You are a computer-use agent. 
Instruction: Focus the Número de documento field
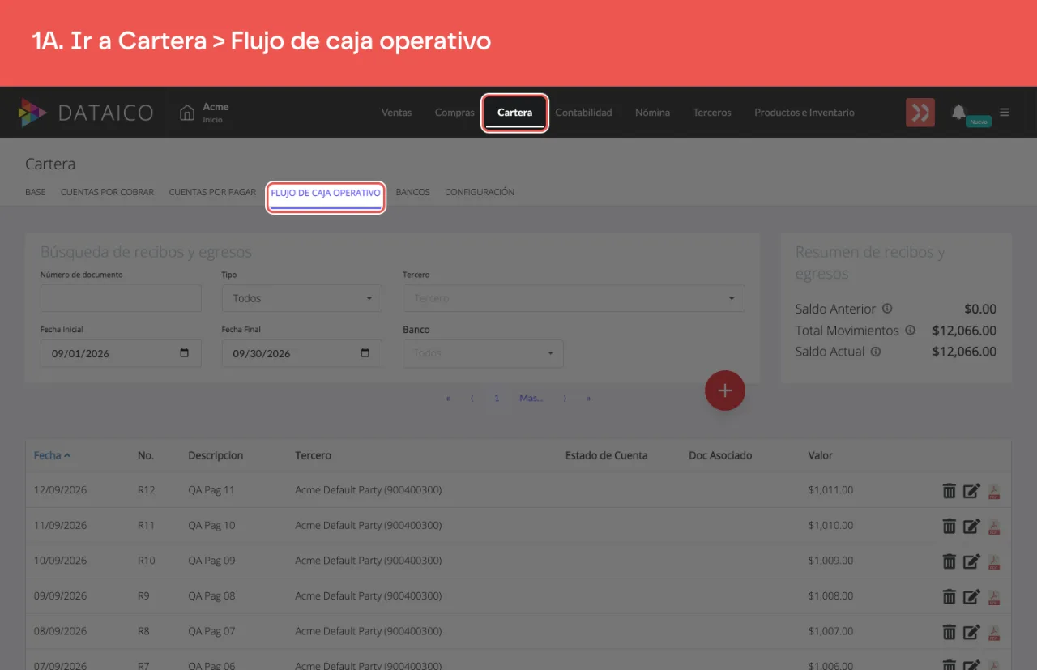tap(121, 298)
